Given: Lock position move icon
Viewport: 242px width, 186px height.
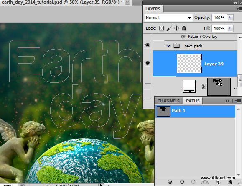Looking at the screenshot, I should click(176, 28).
